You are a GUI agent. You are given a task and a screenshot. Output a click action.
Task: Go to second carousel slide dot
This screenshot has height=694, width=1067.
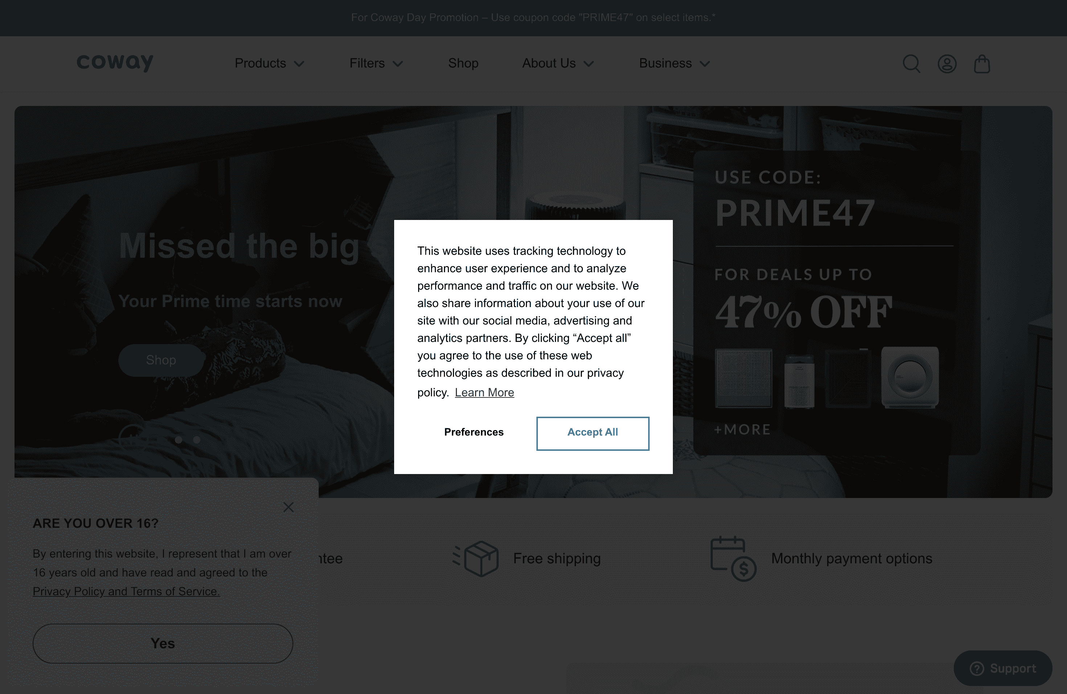click(179, 440)
